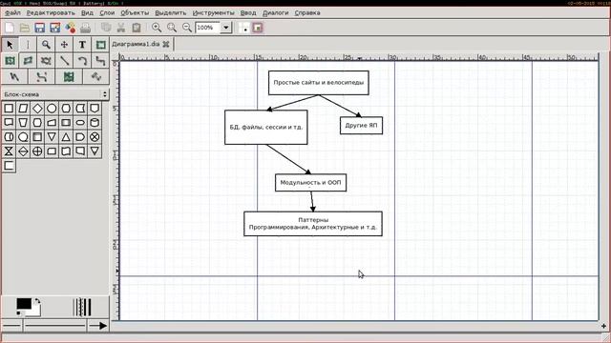Click the black foreground color swatch
This screenshot has height=343, width=611.
pyautogui.click(x=23, y=304)
